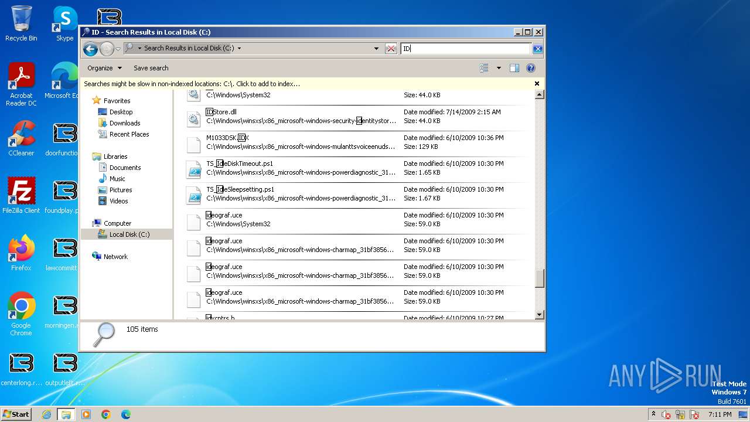Open outputleft desktop file
Screen dimensions: 750x422
click(65, 368)
